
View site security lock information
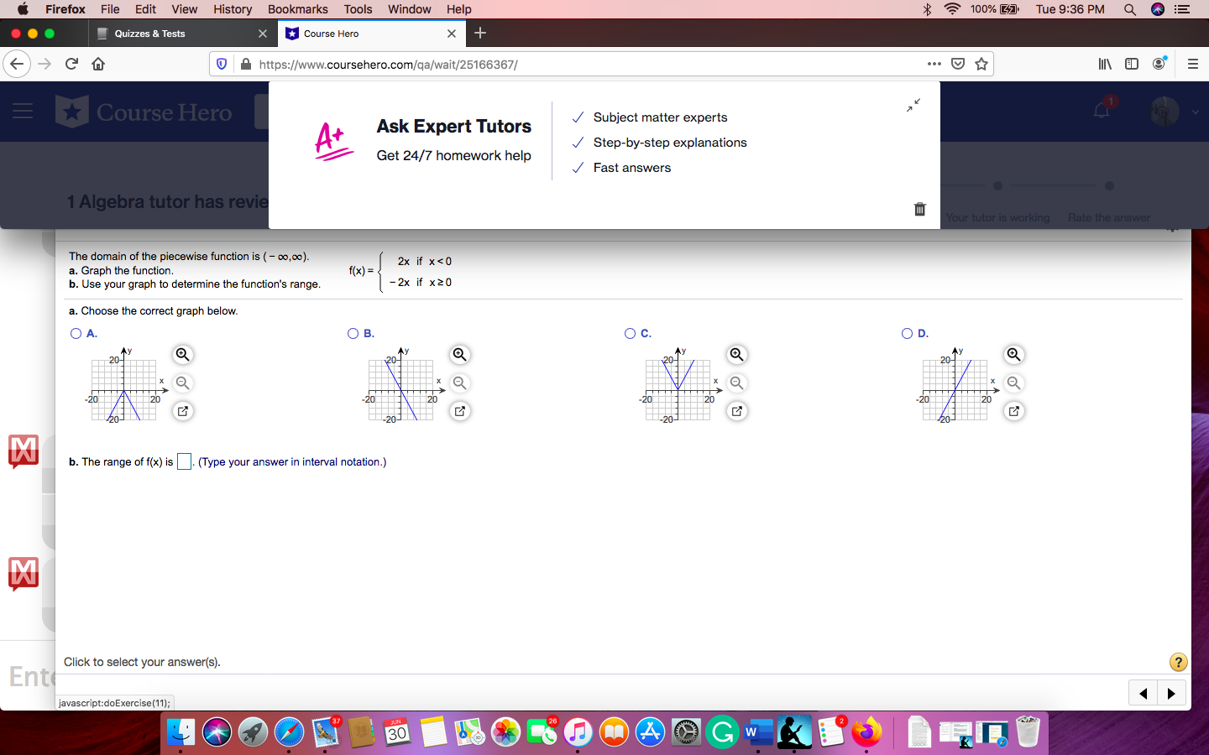click(x=246, y=64)
